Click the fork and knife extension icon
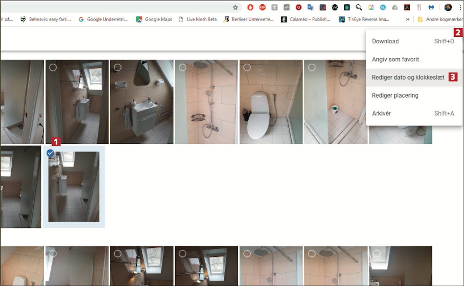464x286 pixels. click(x=419, y=7)
